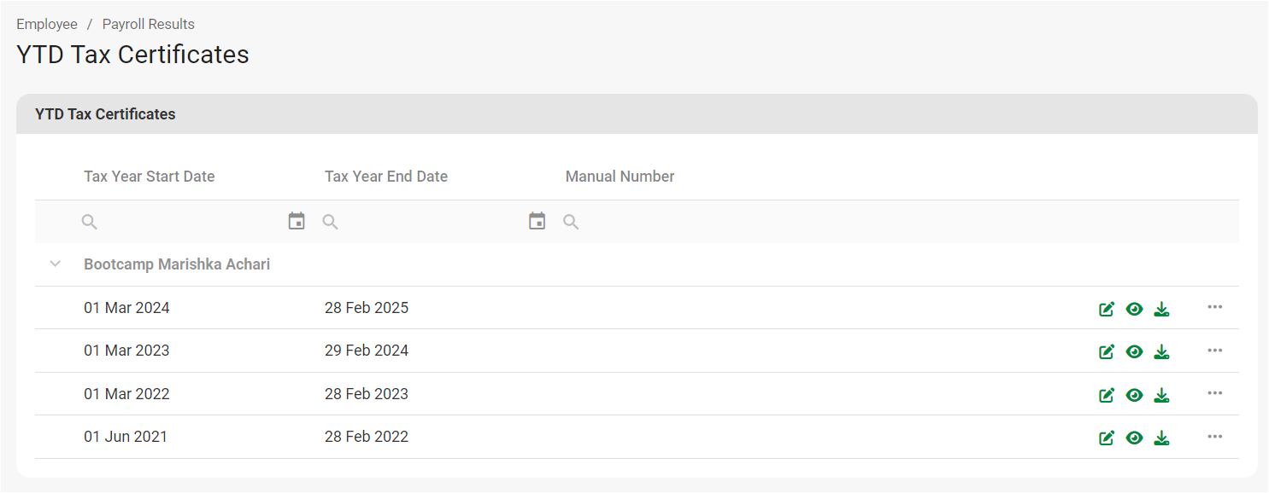Open more options menu for 01 Mar 2022 row

1215,393
